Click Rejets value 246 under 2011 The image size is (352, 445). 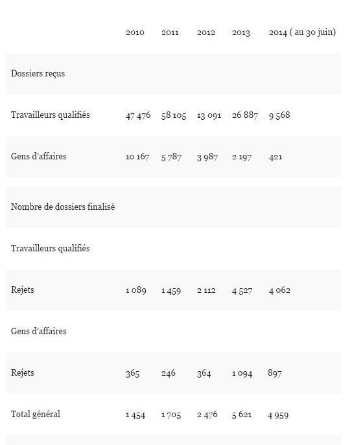(168, 373)
